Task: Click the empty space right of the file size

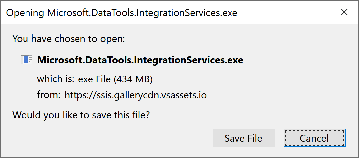Action: [x=232, y=79]
